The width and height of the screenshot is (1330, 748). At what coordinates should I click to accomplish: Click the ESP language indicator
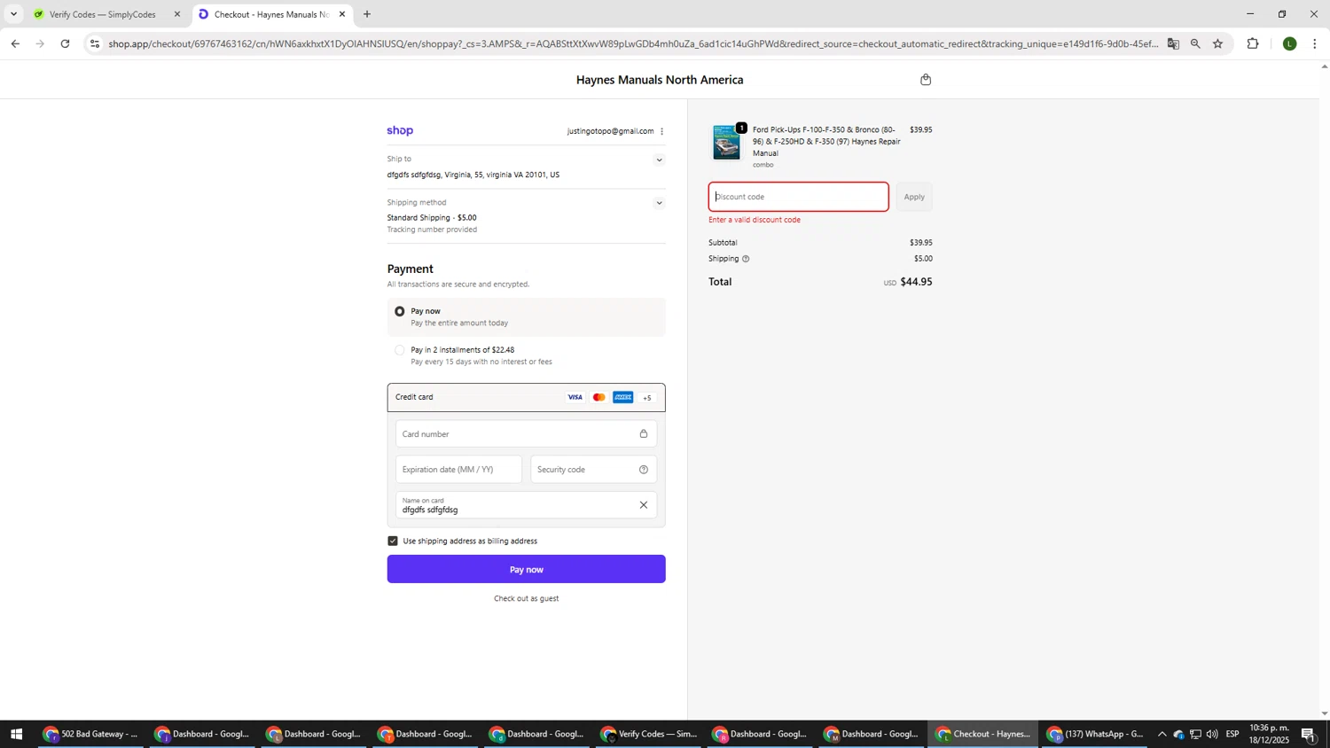pos(1232,734)
